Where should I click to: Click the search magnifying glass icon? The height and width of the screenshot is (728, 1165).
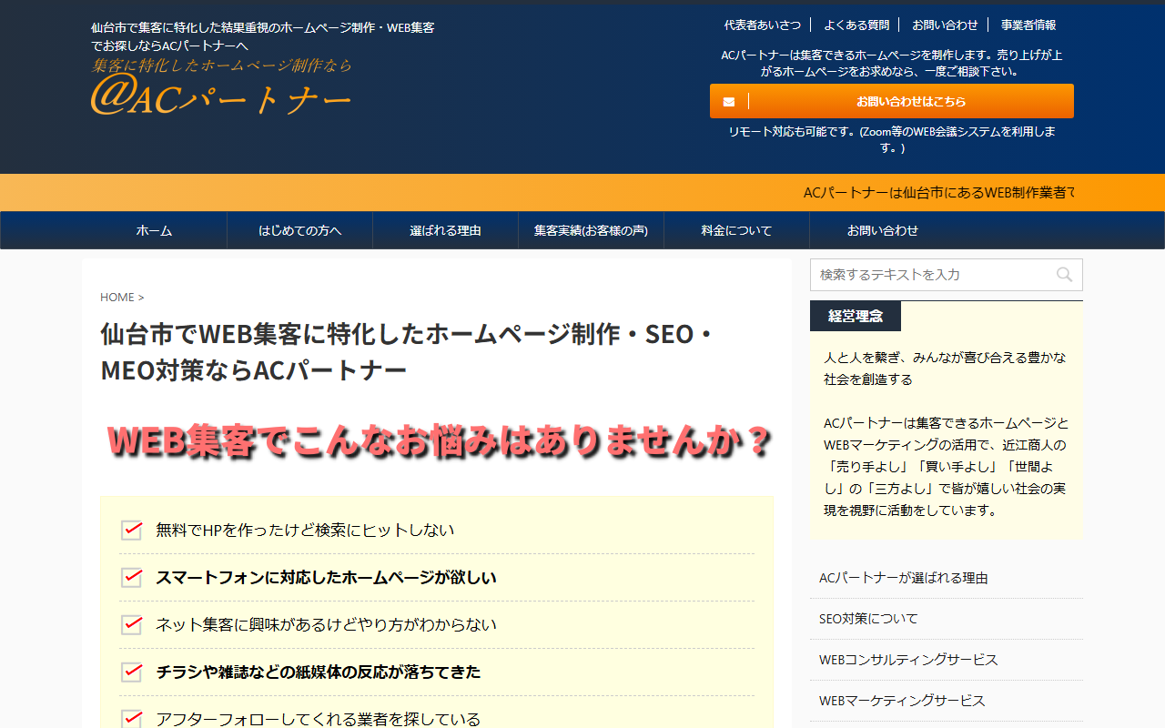point(1064,275)
